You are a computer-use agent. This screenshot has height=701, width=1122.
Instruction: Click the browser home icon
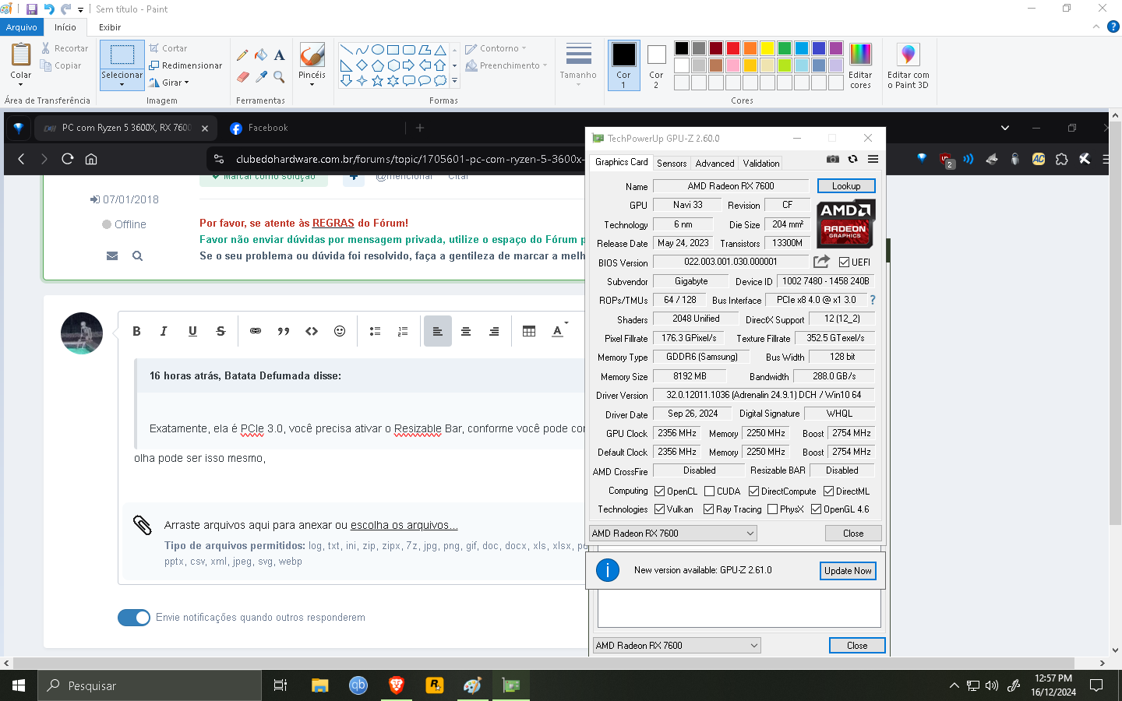click(91, 159)
